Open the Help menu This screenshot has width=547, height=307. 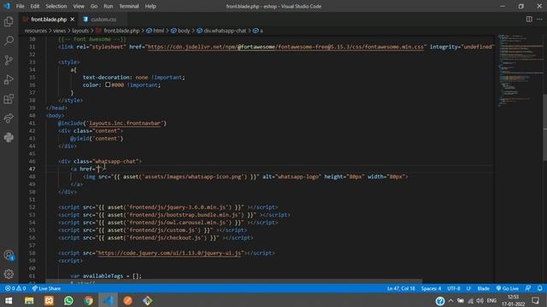[x=150, y=6]
